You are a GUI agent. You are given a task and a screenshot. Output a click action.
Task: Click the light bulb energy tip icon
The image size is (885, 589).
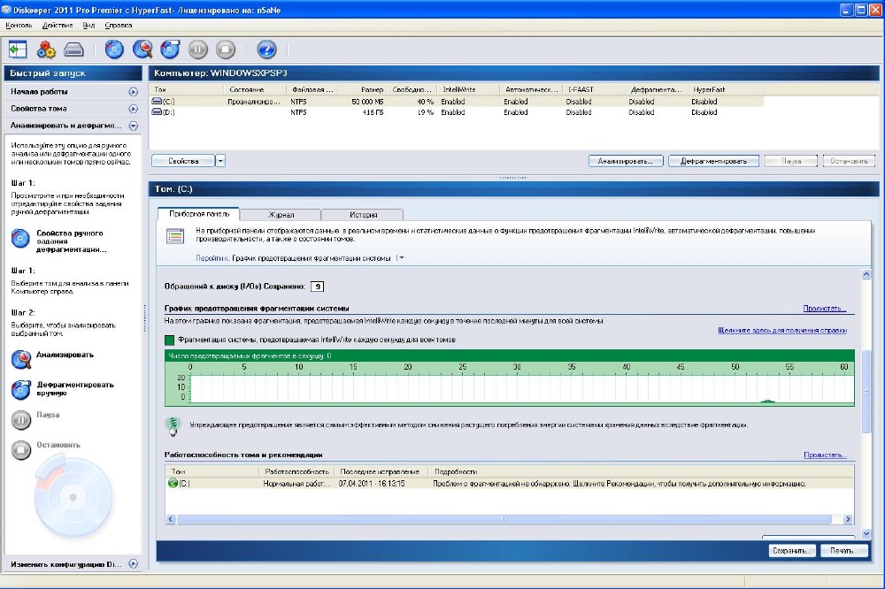click(x=173, y=426)
